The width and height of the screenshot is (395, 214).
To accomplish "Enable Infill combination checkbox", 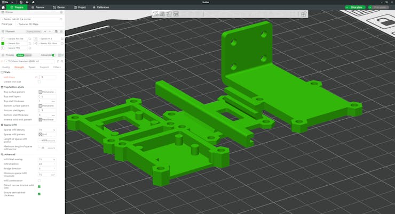I will coord(39,180).
